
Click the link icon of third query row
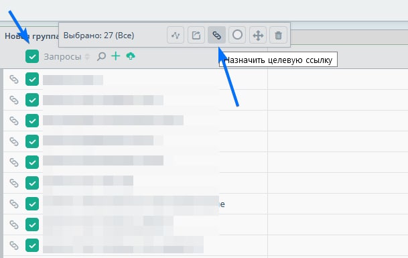pyautogui.click(x=14, y=121)
